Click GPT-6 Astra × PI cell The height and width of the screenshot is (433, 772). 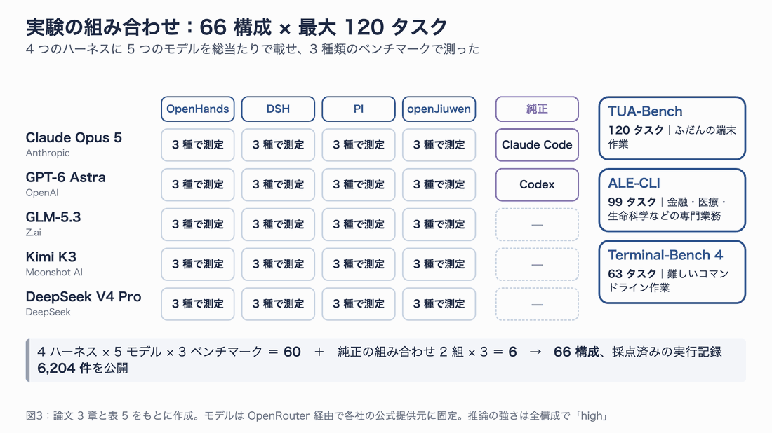pos(359,185)
